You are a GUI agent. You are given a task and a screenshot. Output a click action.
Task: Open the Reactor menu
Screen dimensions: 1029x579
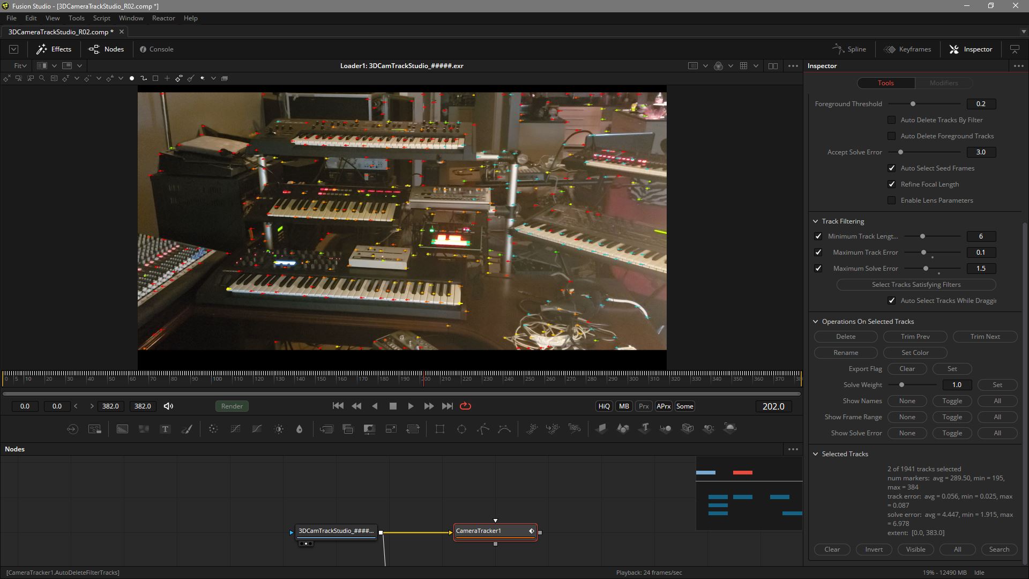[163, 18]
